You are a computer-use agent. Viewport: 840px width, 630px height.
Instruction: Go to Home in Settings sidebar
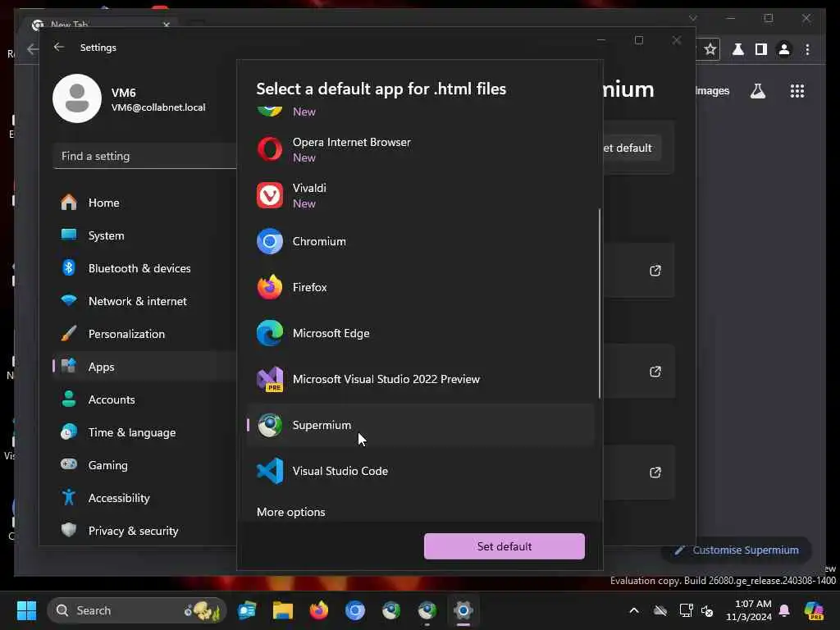(x=144, y=203)
